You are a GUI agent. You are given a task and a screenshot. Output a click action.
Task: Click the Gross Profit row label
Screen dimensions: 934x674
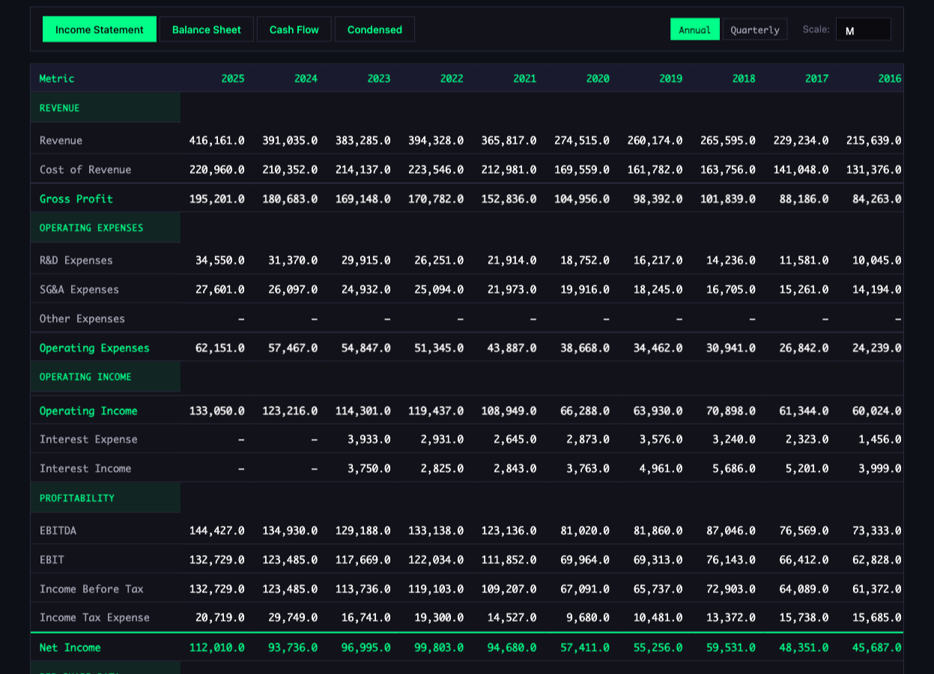coord(76,198)
